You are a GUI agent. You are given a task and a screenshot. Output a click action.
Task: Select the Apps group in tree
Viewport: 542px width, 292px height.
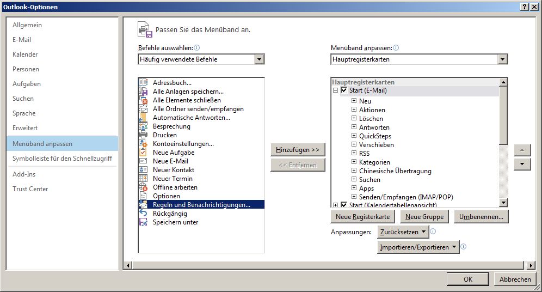(366, 188)
